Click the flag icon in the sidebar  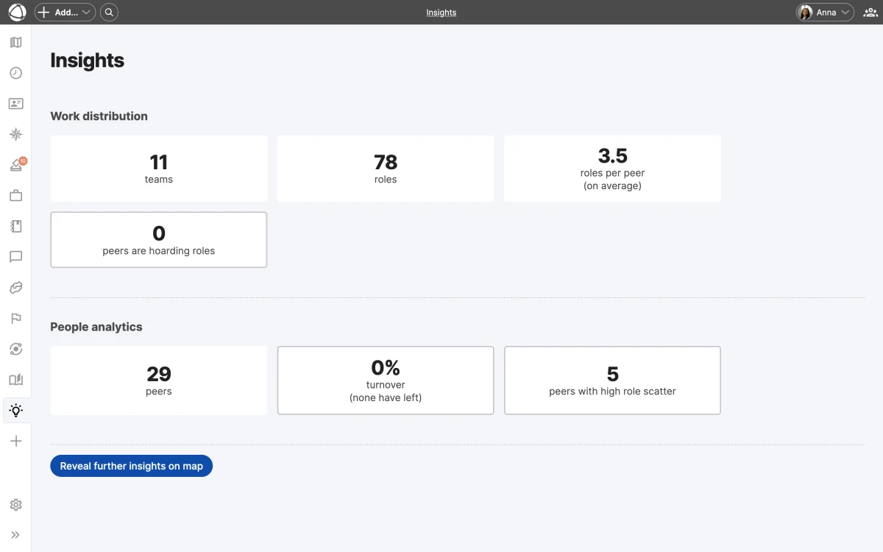point(15,319)
